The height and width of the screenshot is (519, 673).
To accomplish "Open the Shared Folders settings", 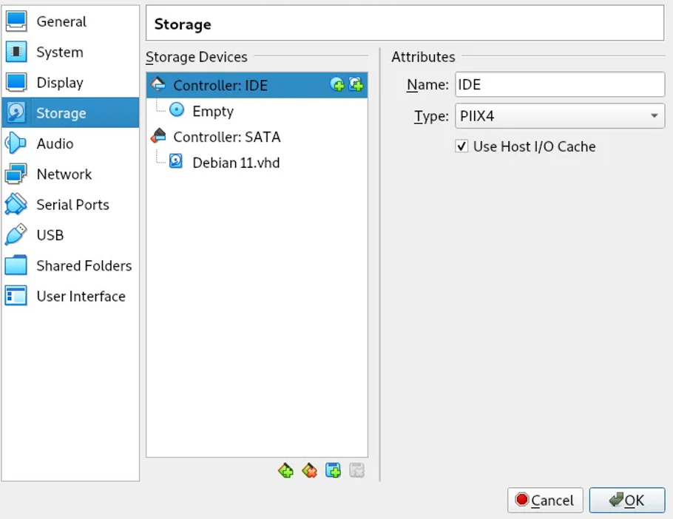I will (84, 265).
